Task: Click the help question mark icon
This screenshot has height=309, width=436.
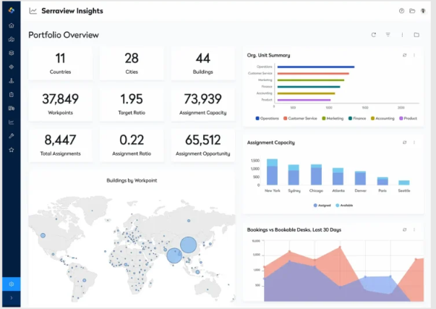Action: click(x=401, y=11)
